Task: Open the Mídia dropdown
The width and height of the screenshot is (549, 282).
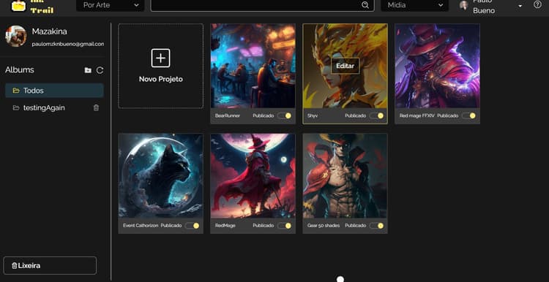Action: [415, 5]
